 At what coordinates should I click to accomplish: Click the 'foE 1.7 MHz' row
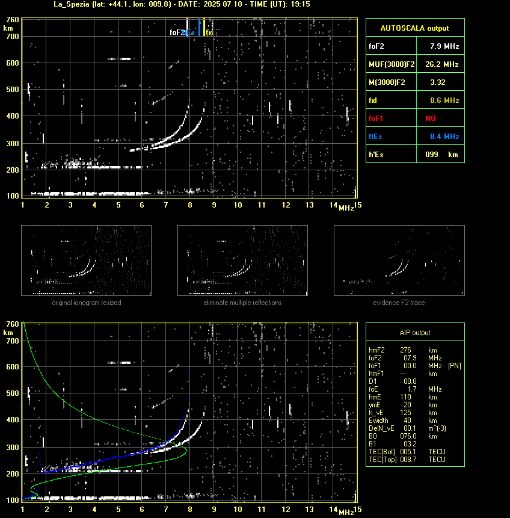tap(405, 389)
